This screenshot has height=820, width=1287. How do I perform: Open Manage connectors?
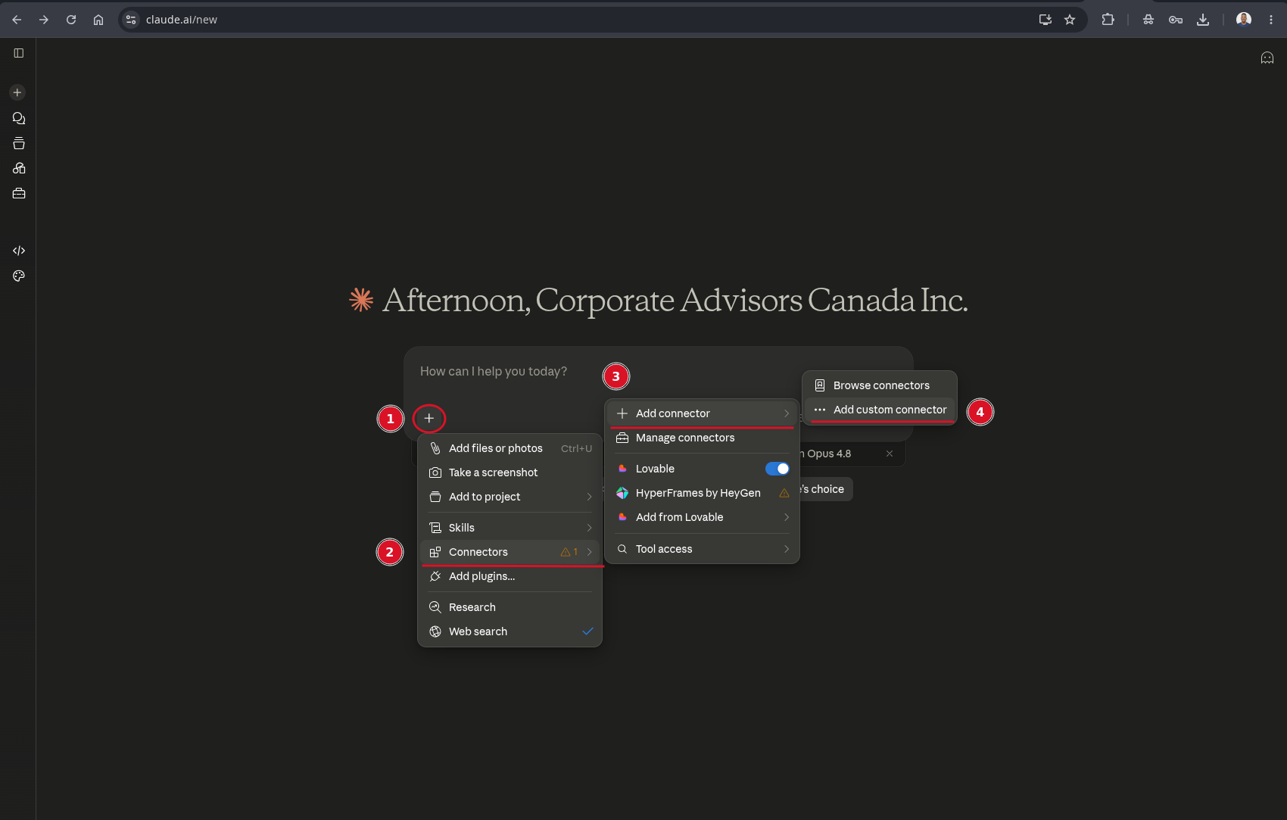[x=703, y=438]
